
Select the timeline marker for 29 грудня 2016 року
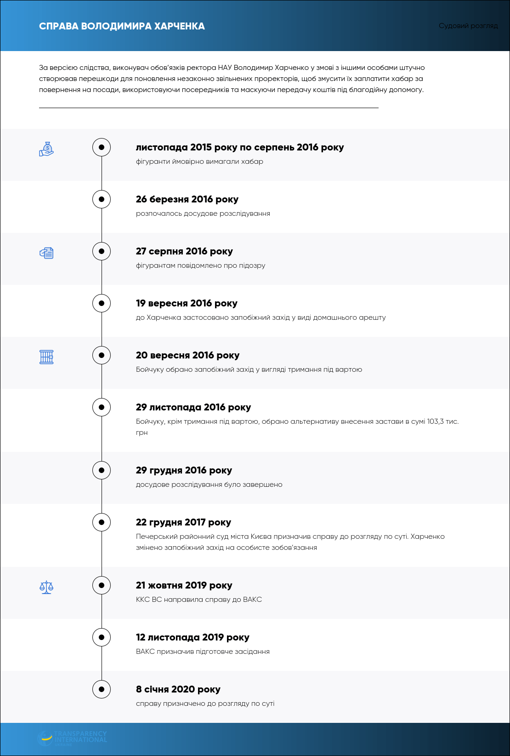tap(102, 470)
